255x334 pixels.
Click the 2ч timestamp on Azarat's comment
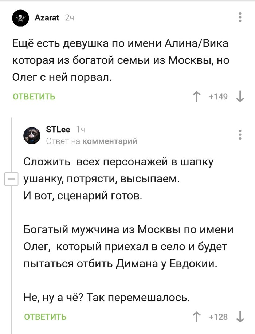click(69, 18)
